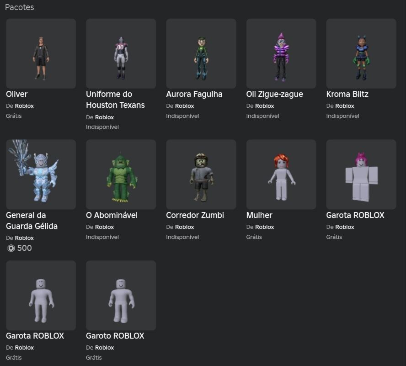Viewport: 406px width, 366px height.
Task: View the Oli Zigue-zague avatar thumbnail
Action: tap(281, 53)
